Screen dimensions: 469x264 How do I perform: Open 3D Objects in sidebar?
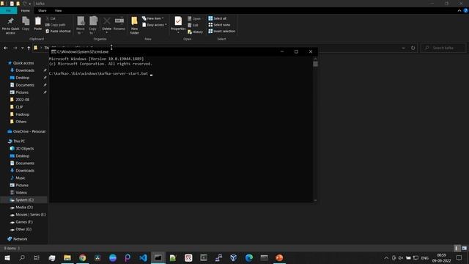24,148
